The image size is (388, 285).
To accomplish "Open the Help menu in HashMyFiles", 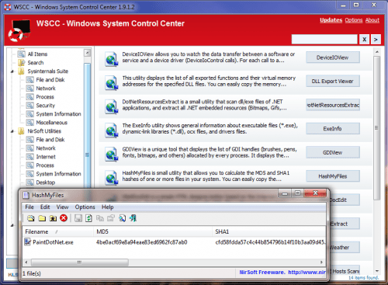I will 107,207.
